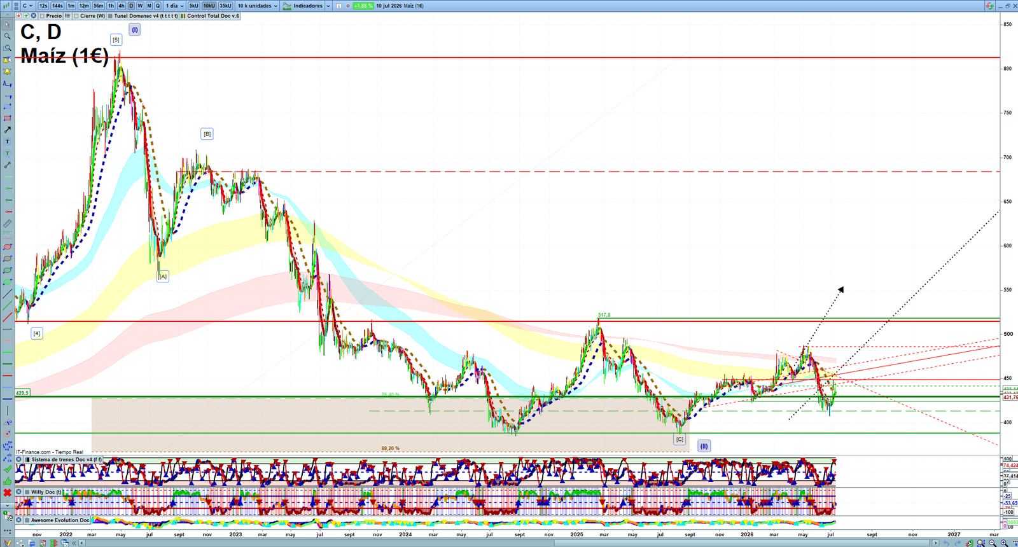Select the W weekly timeframe
Image resolution: width=1018 pixels, height=547 pixels.
(140, 6)
